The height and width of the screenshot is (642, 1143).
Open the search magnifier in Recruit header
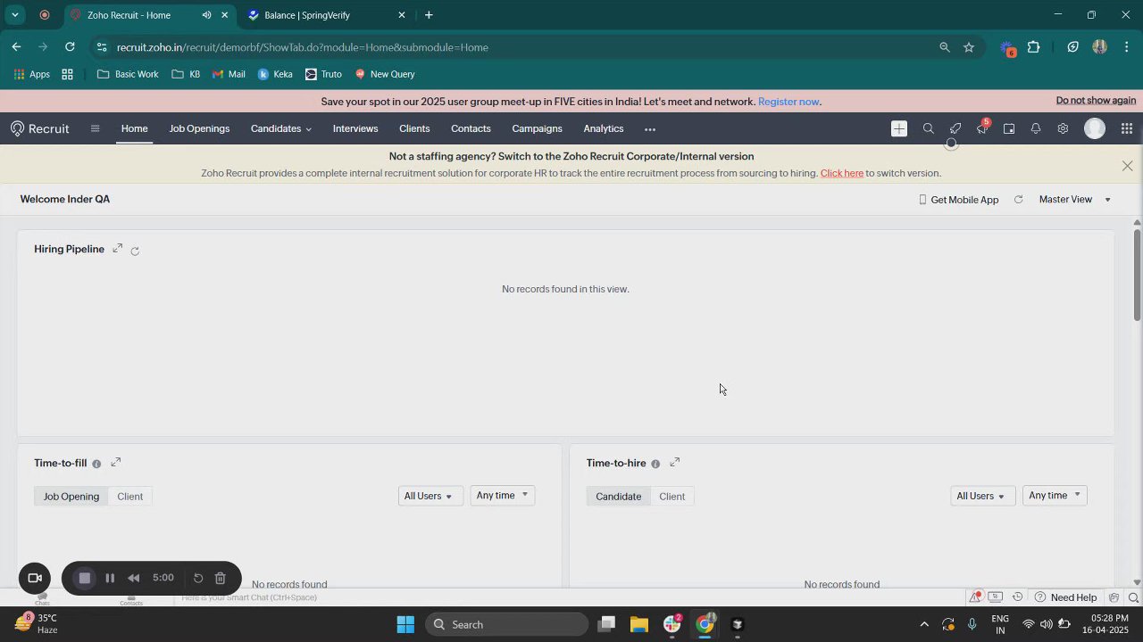pyautogui.click(x=929, y=129)
